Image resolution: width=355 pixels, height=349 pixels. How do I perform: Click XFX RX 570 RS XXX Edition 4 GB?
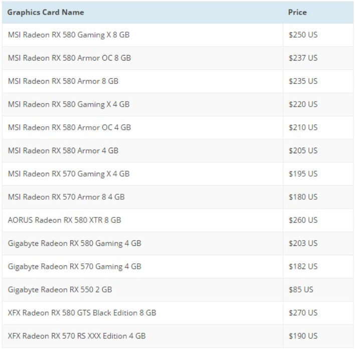77,336
